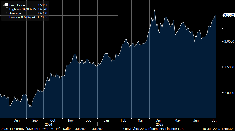Viewport: 235px width, 131px height.
Task: Click the April peak of the chart line
Action: click(x=154, y=10)
